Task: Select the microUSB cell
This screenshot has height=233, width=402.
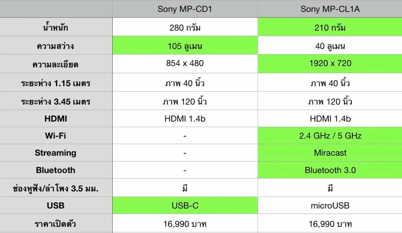Action: coord(330,205)
